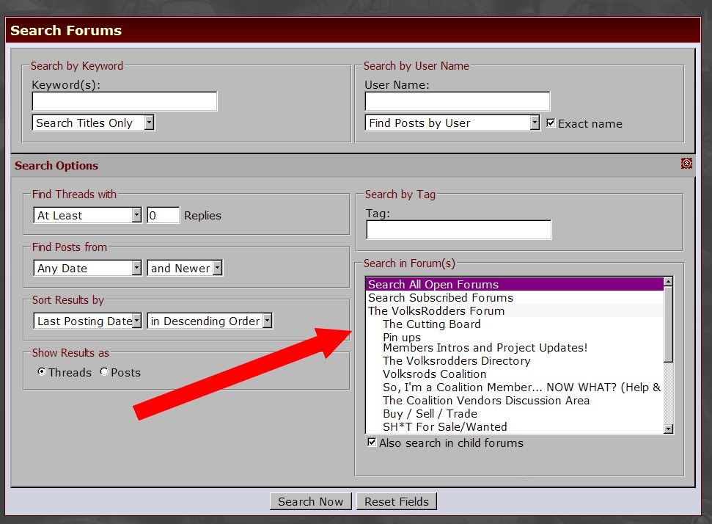Select Volksrods Coalition forum
712x524 pixels.
pos(515,374)
